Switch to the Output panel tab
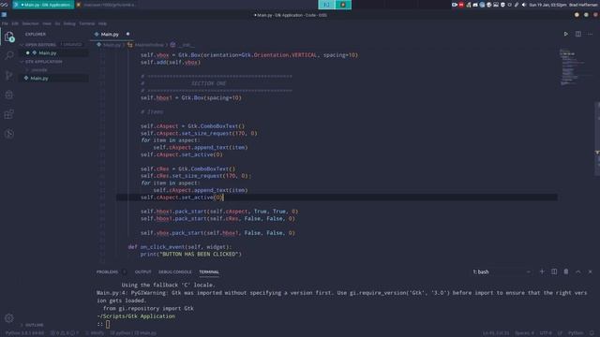600x337 pixels. point(143,272)
